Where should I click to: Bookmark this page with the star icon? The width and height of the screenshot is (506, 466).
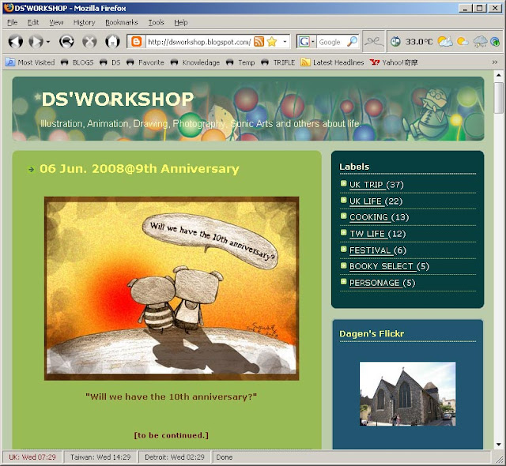pyautogui.click(x=272, y=42)
